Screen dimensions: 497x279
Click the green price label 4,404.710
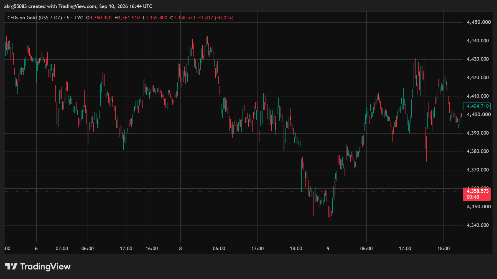[x=477, y=106]
